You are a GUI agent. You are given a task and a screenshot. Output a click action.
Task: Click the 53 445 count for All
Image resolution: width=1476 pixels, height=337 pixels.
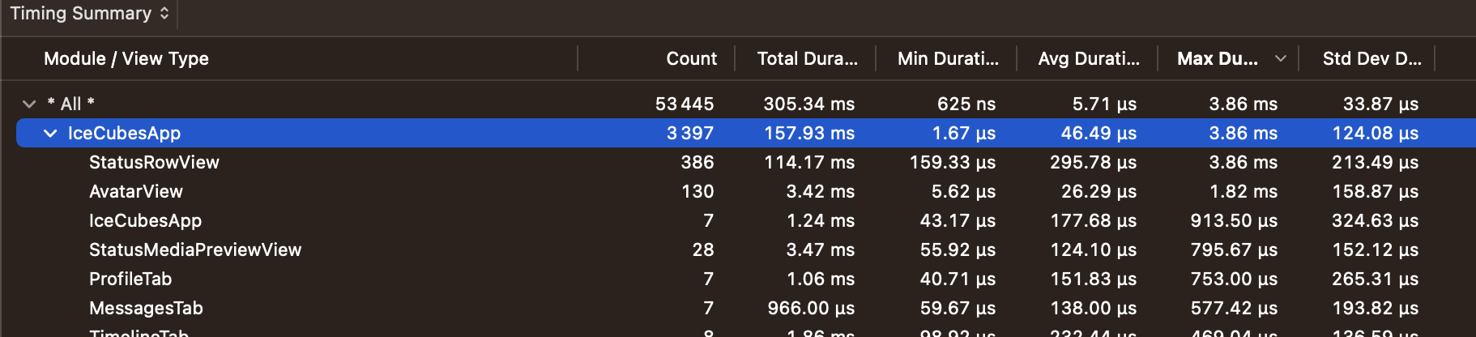685,104
